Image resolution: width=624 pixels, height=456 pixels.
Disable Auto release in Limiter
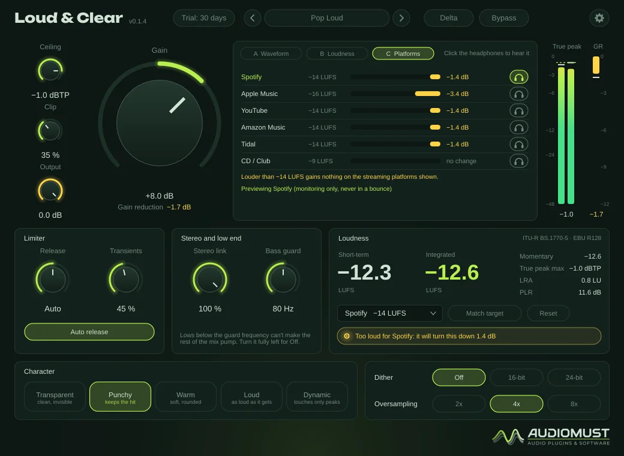(89, 332)
